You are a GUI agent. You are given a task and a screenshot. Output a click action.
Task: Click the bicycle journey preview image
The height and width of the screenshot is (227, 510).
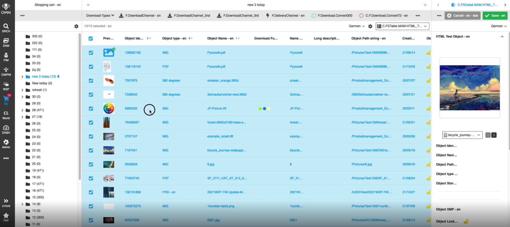point(470,88)
